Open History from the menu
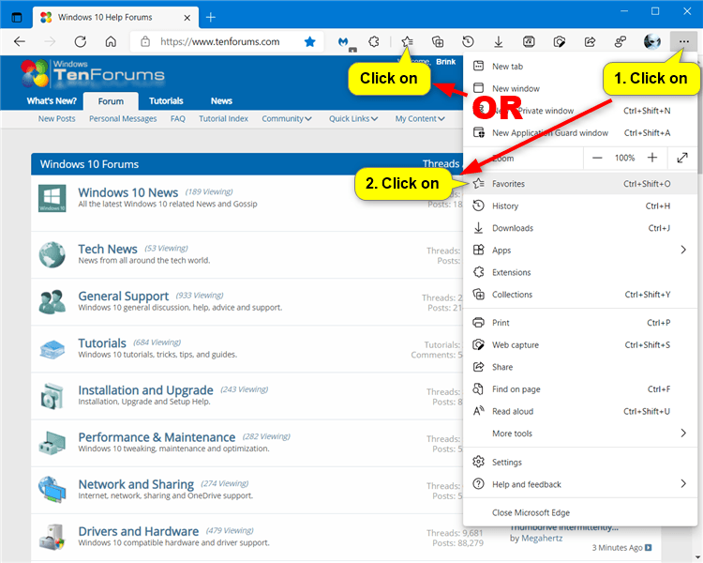The height and width of the screenshot is (563, 703). coord(580,205)
